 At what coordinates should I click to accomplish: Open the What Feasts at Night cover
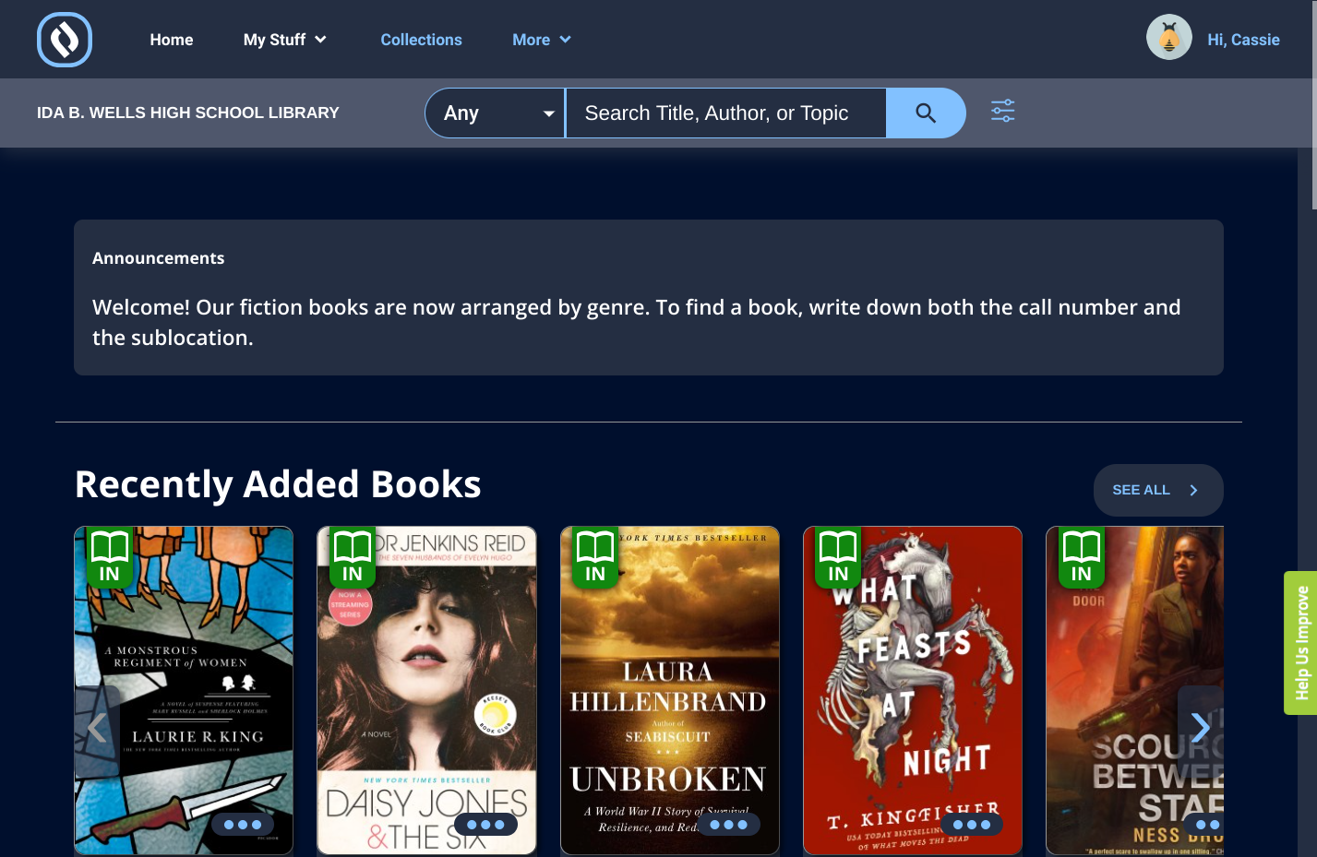pyautogui.click(x=913, y=690)
